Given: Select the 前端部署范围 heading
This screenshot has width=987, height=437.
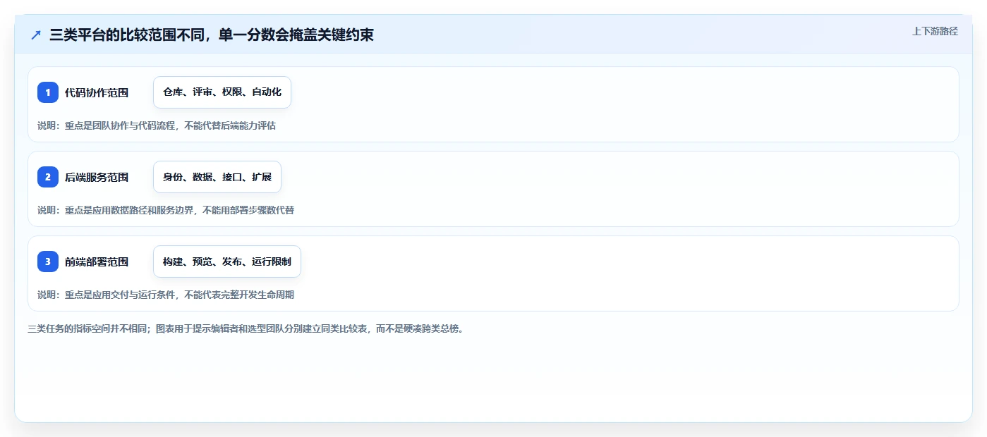Looking at the screenshot, I should click(97, 261).
